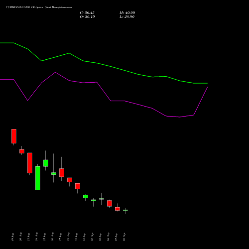Select the 21 Aug date label
The width and height of the screenshot is (249, 249).
click(29, 237)
